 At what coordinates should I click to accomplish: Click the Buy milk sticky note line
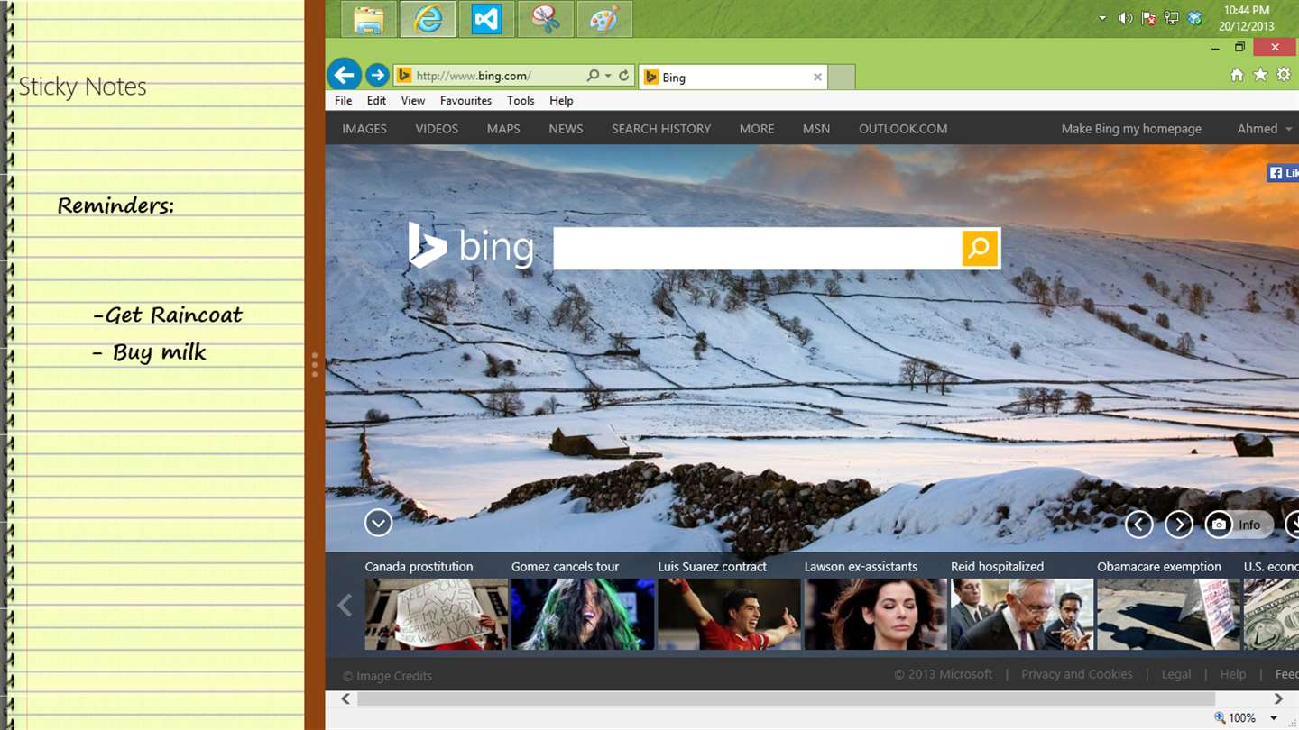click(x=150, y=352)
